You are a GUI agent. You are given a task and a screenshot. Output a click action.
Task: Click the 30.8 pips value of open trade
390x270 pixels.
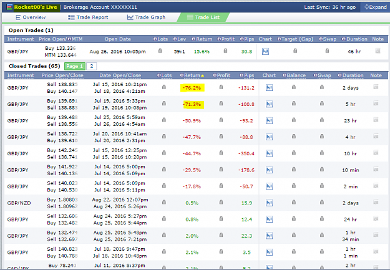(x=246, y=52)
